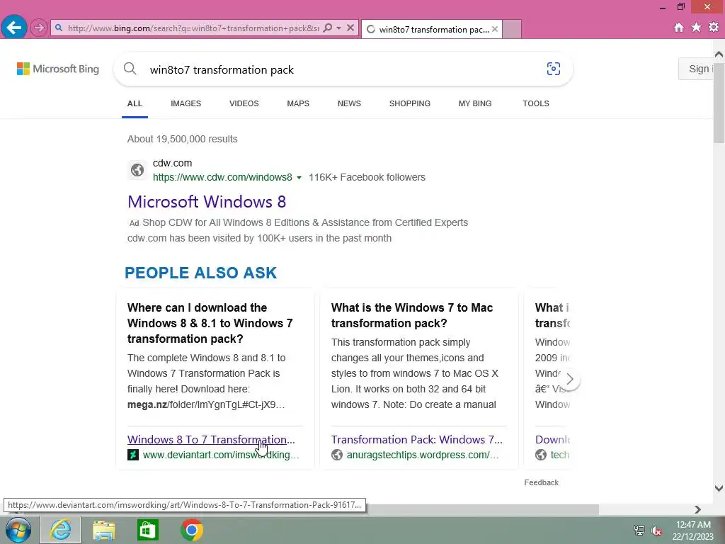Viewport: 725px width, 544px height.
Task: Click inside the Bing search text field
Action: coord(342,69)
